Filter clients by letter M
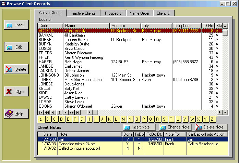239x163 pixels. tap(123, 119)
